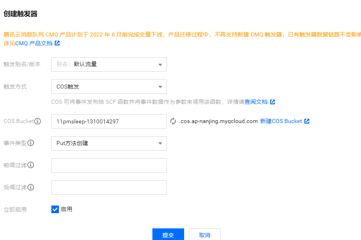Click external link icon after CMQ 产品文档
Viewport: 361px width, 240px height.
point(57,43)
